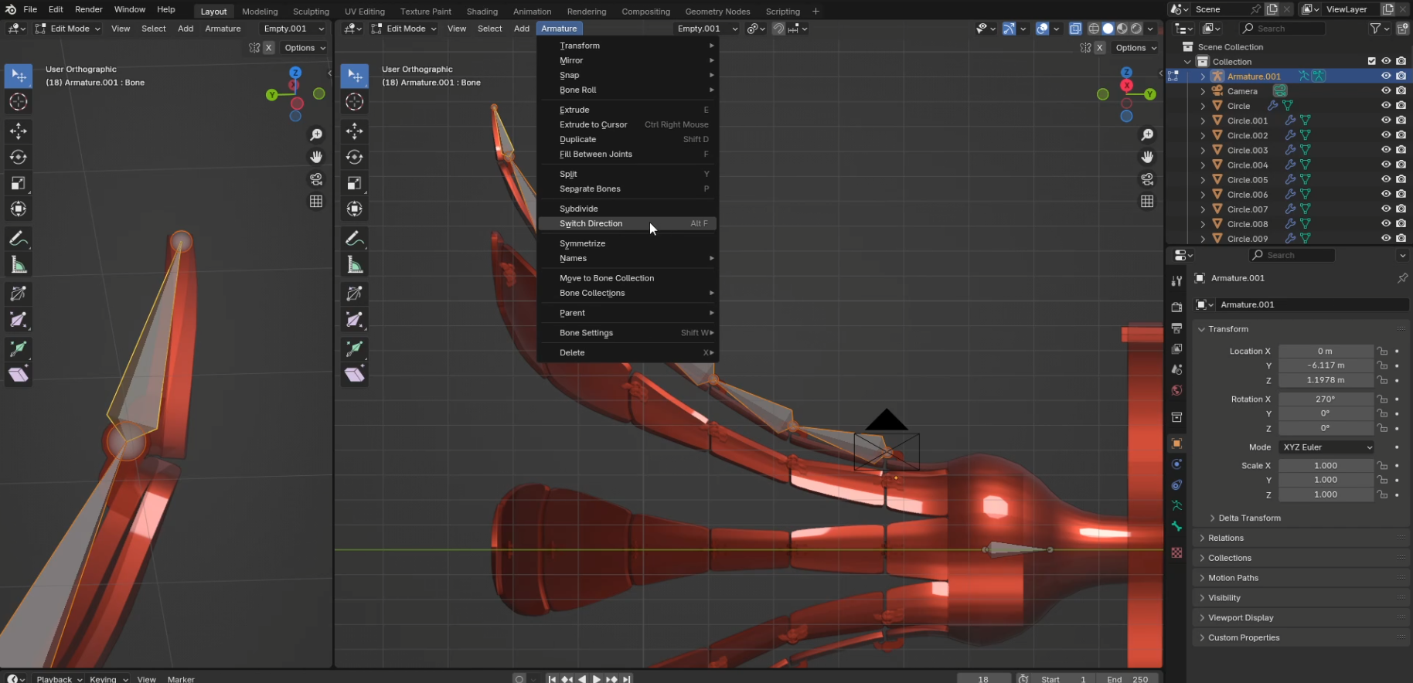The image size is (1413, 683).
Task: Choose Subdivide from Armature menu
Action: [628, 209]
